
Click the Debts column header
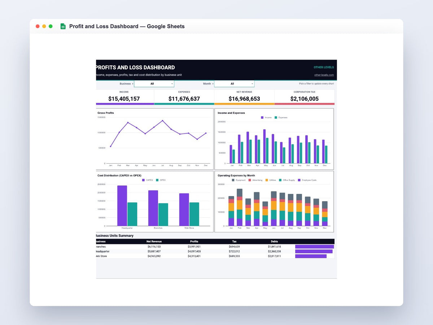click(x=274, y=241)
